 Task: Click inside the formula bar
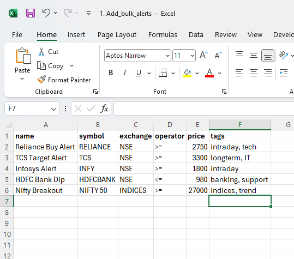[x=204, y=109]
